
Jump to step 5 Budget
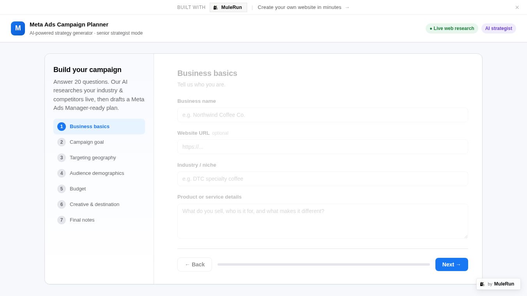99,189
